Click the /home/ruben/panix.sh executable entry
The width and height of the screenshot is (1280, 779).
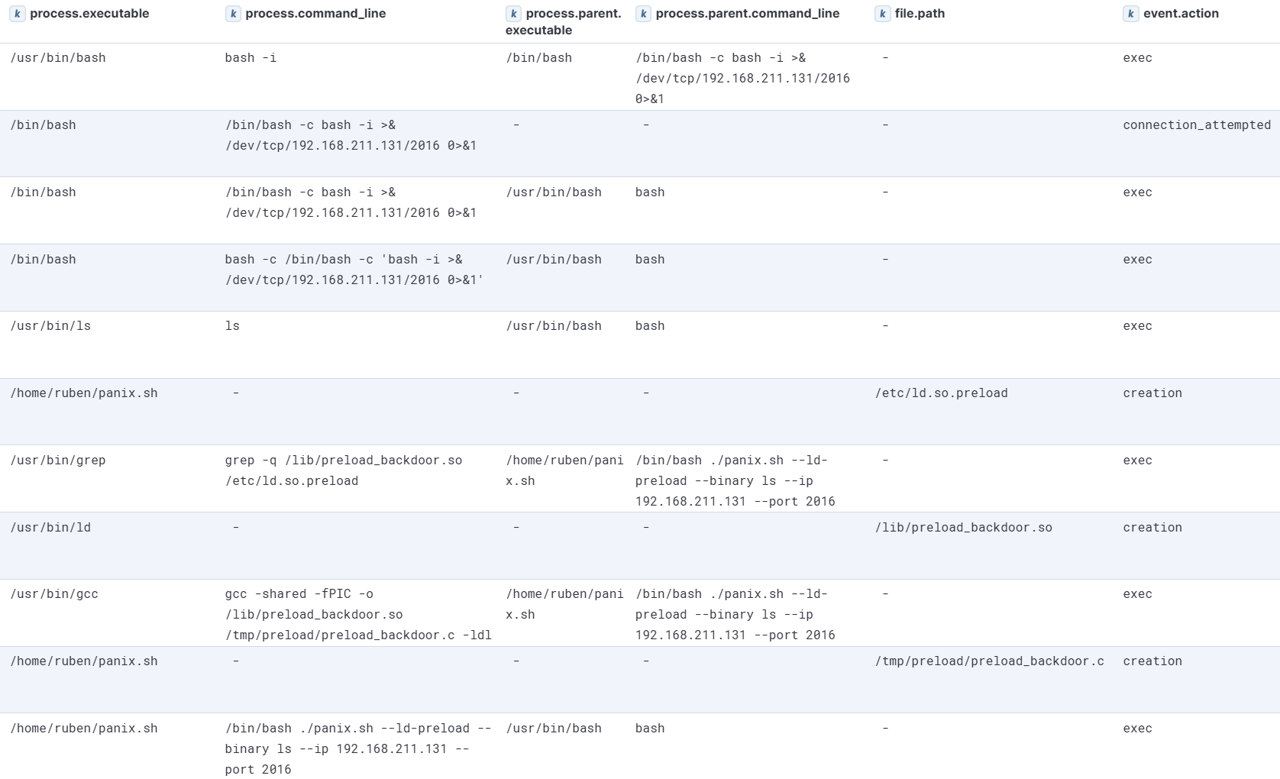pos(84,393)
